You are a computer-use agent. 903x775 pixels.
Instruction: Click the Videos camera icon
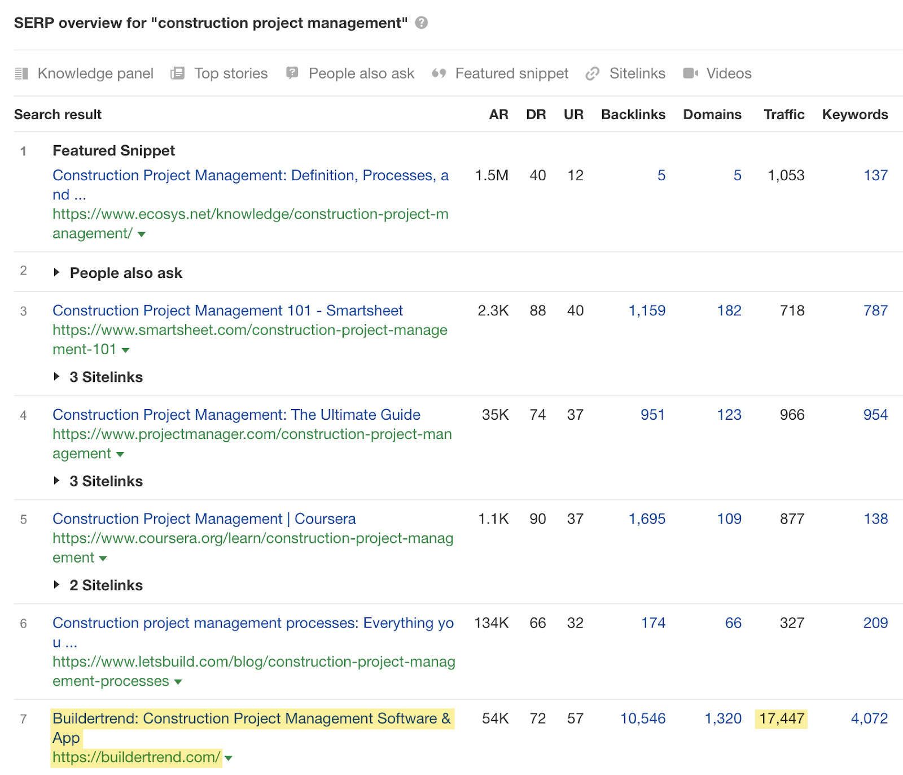point(690,73)
